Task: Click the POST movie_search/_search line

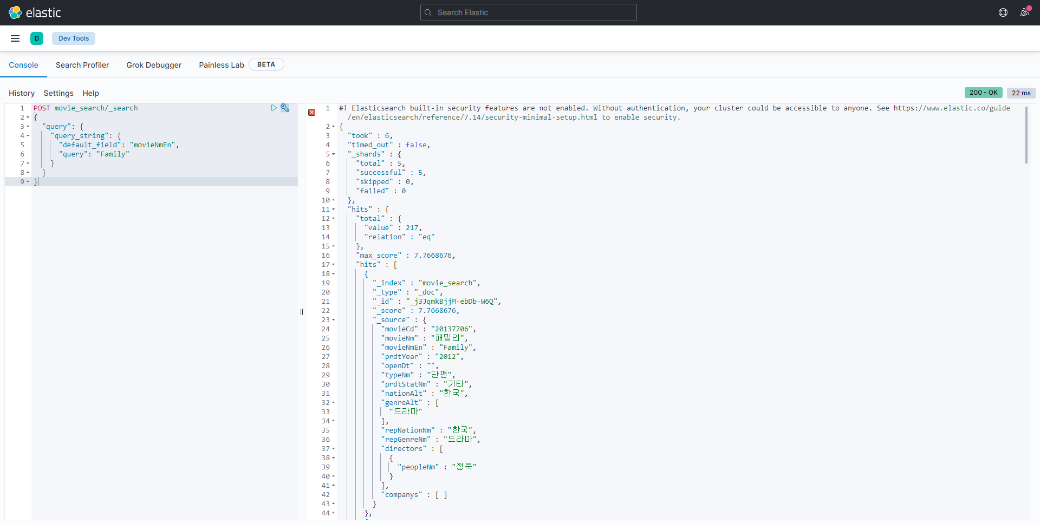Action: pos(86,108)
